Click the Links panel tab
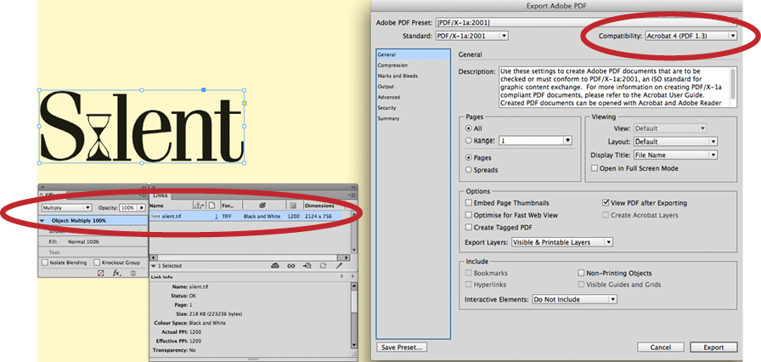 (161, 195)
